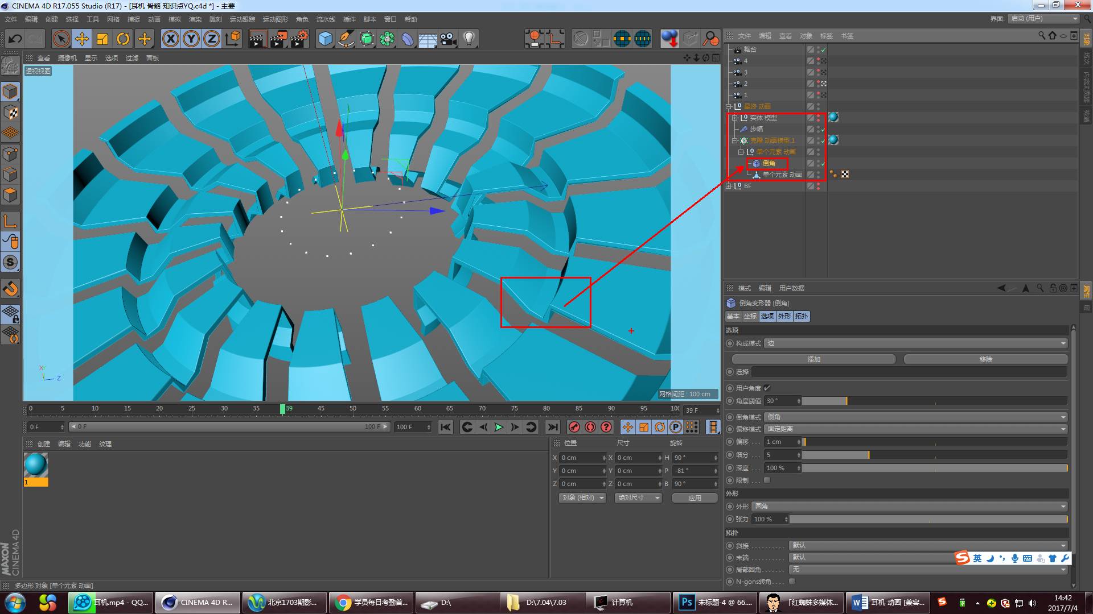Expand the BF object tree node

729,186
